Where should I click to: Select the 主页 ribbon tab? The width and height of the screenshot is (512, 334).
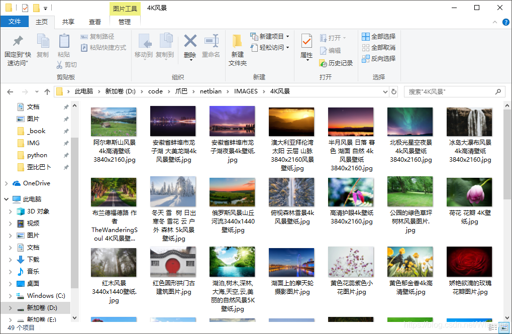click(42, 22)
